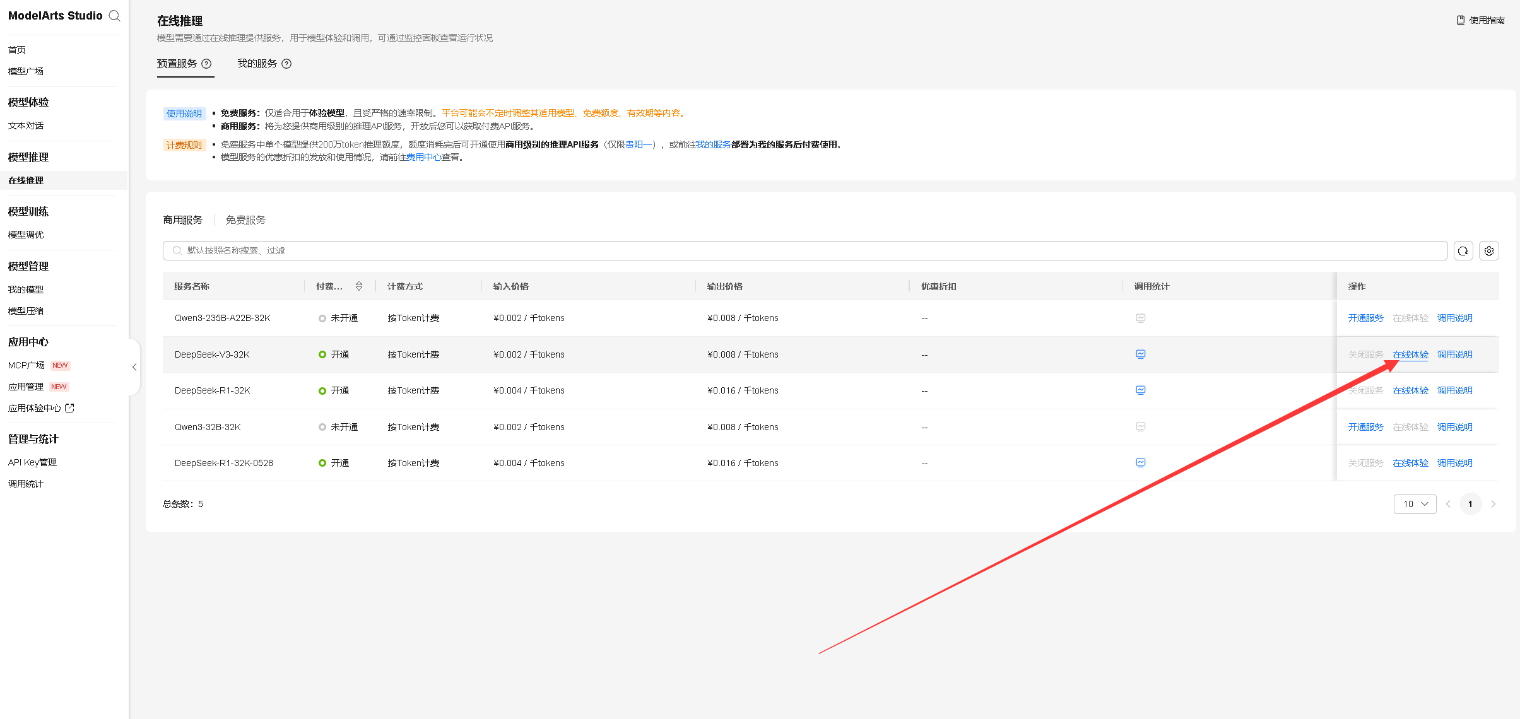The width and height of the screenshot is (1520, 719).
Task: Open the 贵阳一 region link
Action: point(638,144)
